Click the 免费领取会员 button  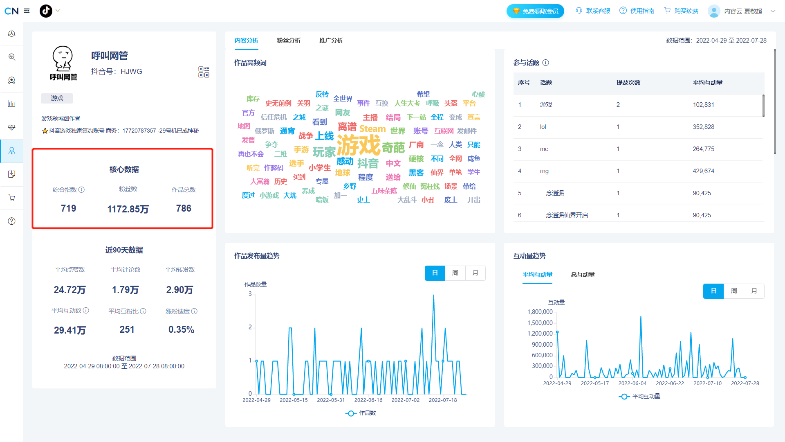coord(535,11)
